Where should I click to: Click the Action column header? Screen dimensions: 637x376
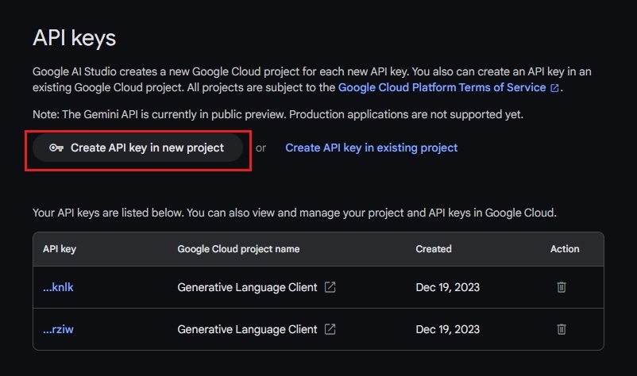pos(565,249)
